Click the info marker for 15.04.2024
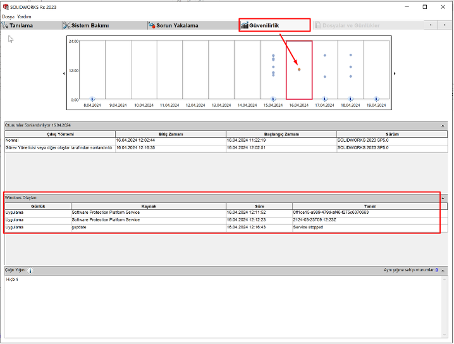This screenshot has height=344, width=454. click(x=273, y=99)
